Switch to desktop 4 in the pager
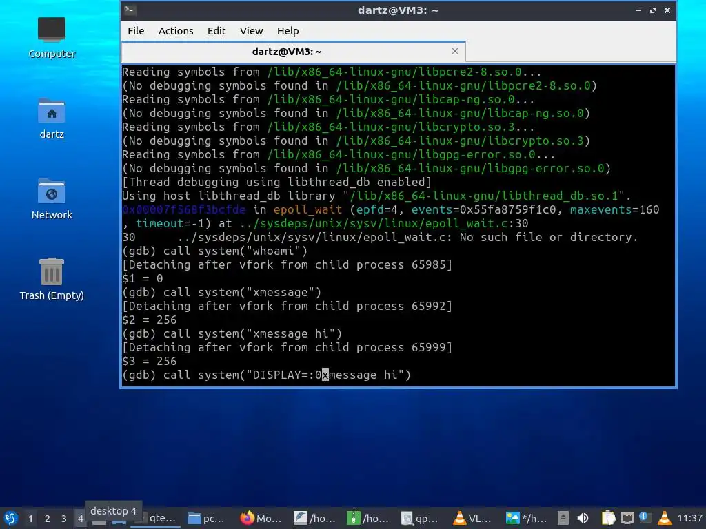Viewport: 706px width, 529px height. pyautogui.click(x=80, y=519)
